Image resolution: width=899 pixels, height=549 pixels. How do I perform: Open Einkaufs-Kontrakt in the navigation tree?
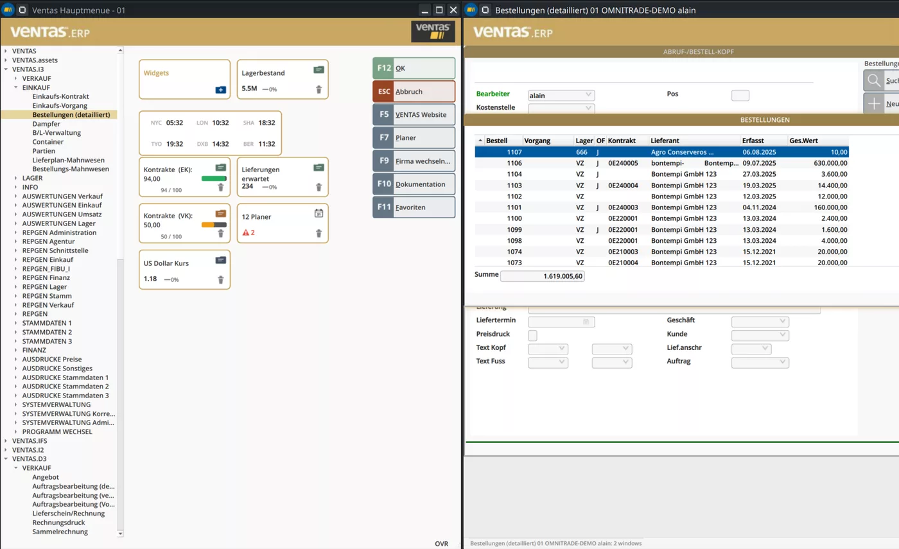(60, 96)
